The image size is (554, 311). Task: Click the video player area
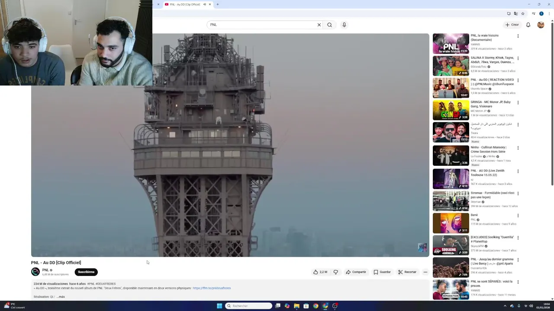[230, 145]
